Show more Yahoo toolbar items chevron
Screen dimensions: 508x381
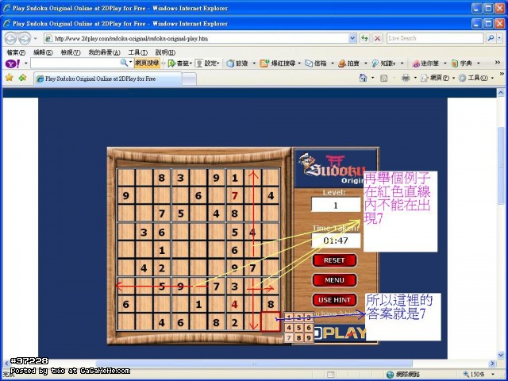pyautogui.click(x=498, y=63)
